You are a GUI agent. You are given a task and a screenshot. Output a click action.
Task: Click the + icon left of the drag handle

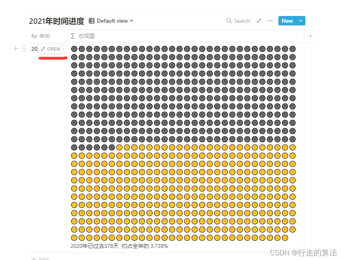pyautogui.click(x=15, y=48)
